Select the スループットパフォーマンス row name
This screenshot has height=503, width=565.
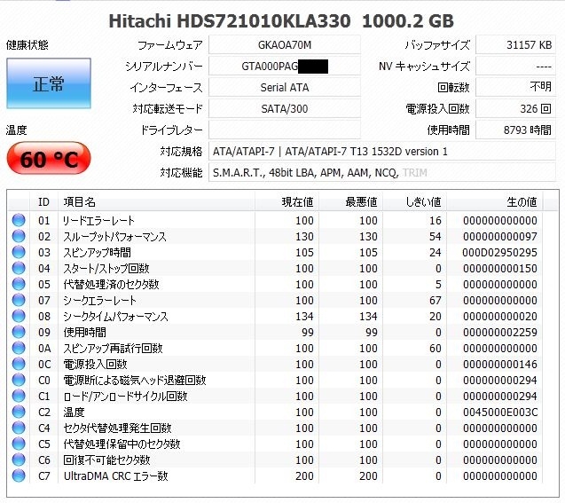114,237
